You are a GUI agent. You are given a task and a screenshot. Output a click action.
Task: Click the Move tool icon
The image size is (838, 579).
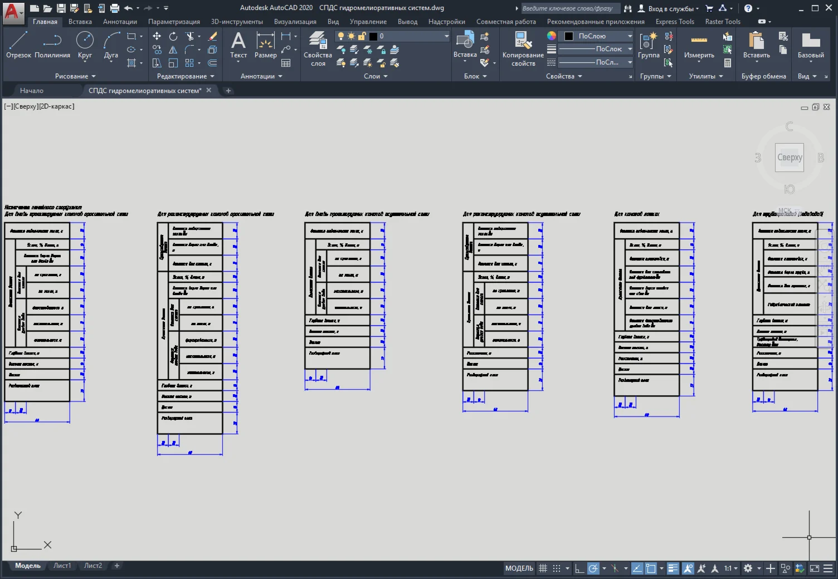(x=157, y=36)
